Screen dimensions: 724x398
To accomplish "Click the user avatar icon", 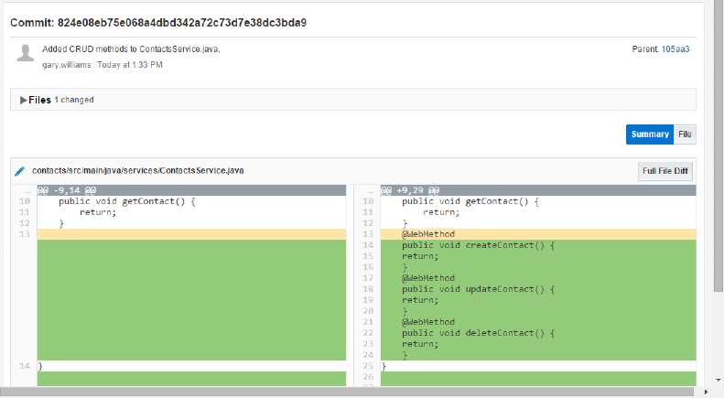I will click(x=26, y=53).
